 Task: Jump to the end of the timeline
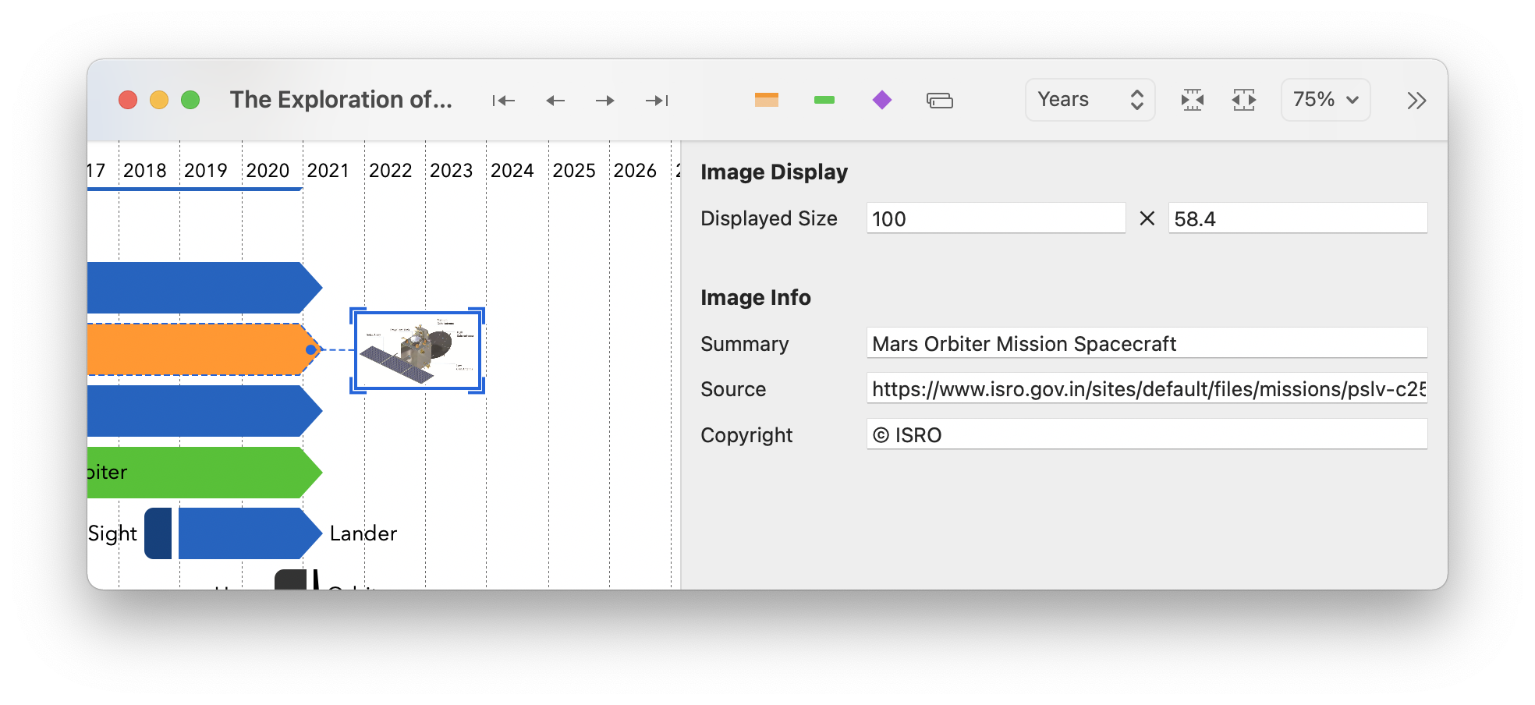pyautogui.click(x=655, y=100)
